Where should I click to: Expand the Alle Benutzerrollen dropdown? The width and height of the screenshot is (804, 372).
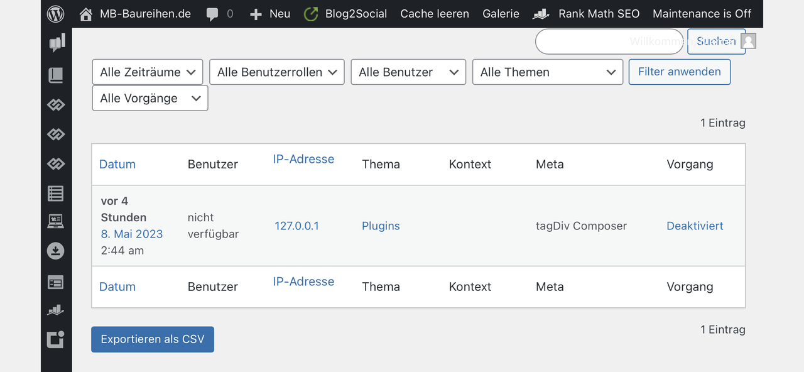[x=277, y=72]
